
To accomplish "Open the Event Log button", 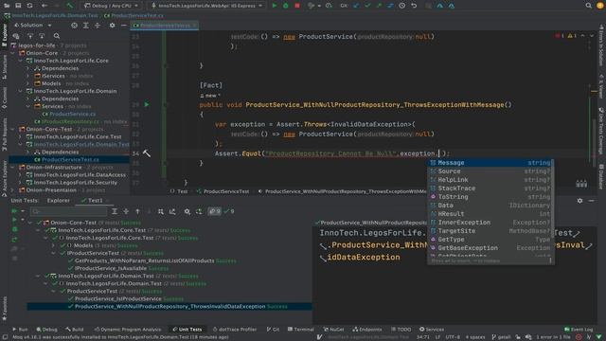I will (579, 330).
